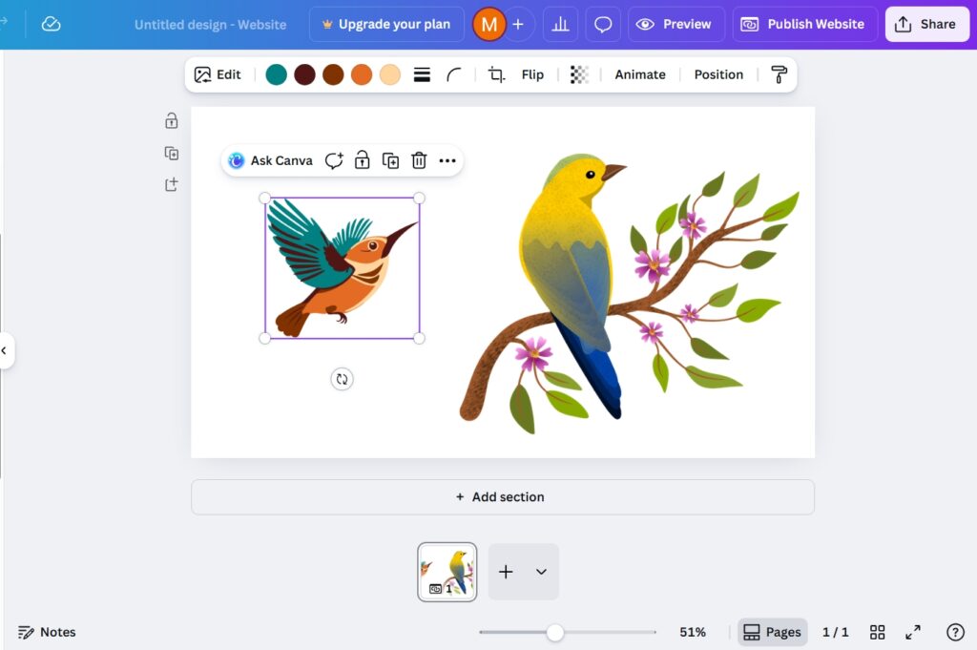
Task: Open more options with three dots icon
Action: coord(447,160)
